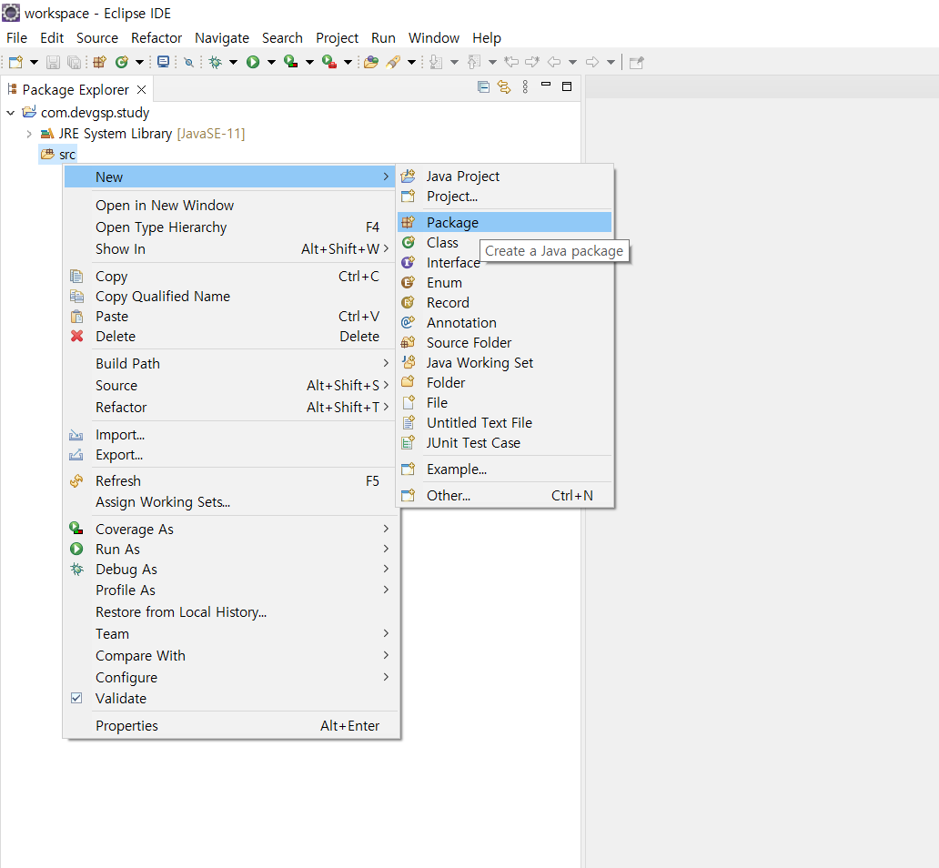Click the Search flashlight toolbar icon

(393, 62)
